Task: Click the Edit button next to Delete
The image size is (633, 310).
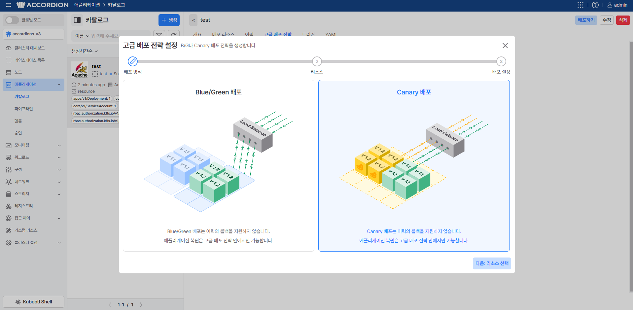Action: point(607,20)
